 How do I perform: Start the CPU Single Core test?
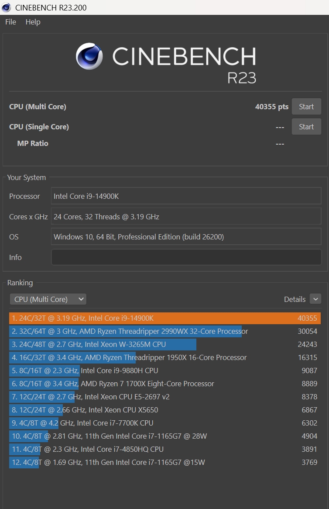coord(306,127)
